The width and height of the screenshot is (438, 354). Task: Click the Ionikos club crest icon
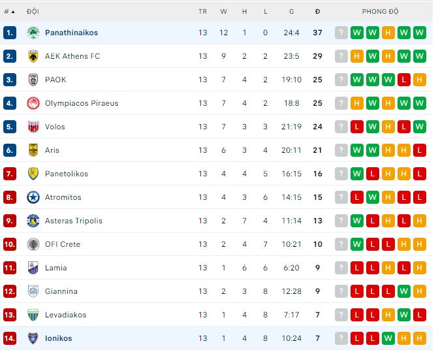coord(33,338)
